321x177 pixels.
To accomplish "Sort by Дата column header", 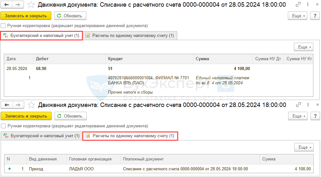I will (x=18, y=59).
